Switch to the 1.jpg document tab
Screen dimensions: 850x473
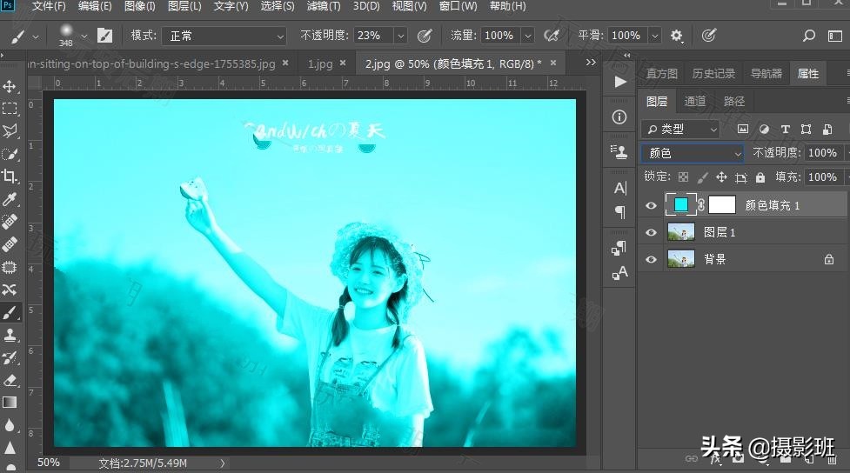coord(320,63)
